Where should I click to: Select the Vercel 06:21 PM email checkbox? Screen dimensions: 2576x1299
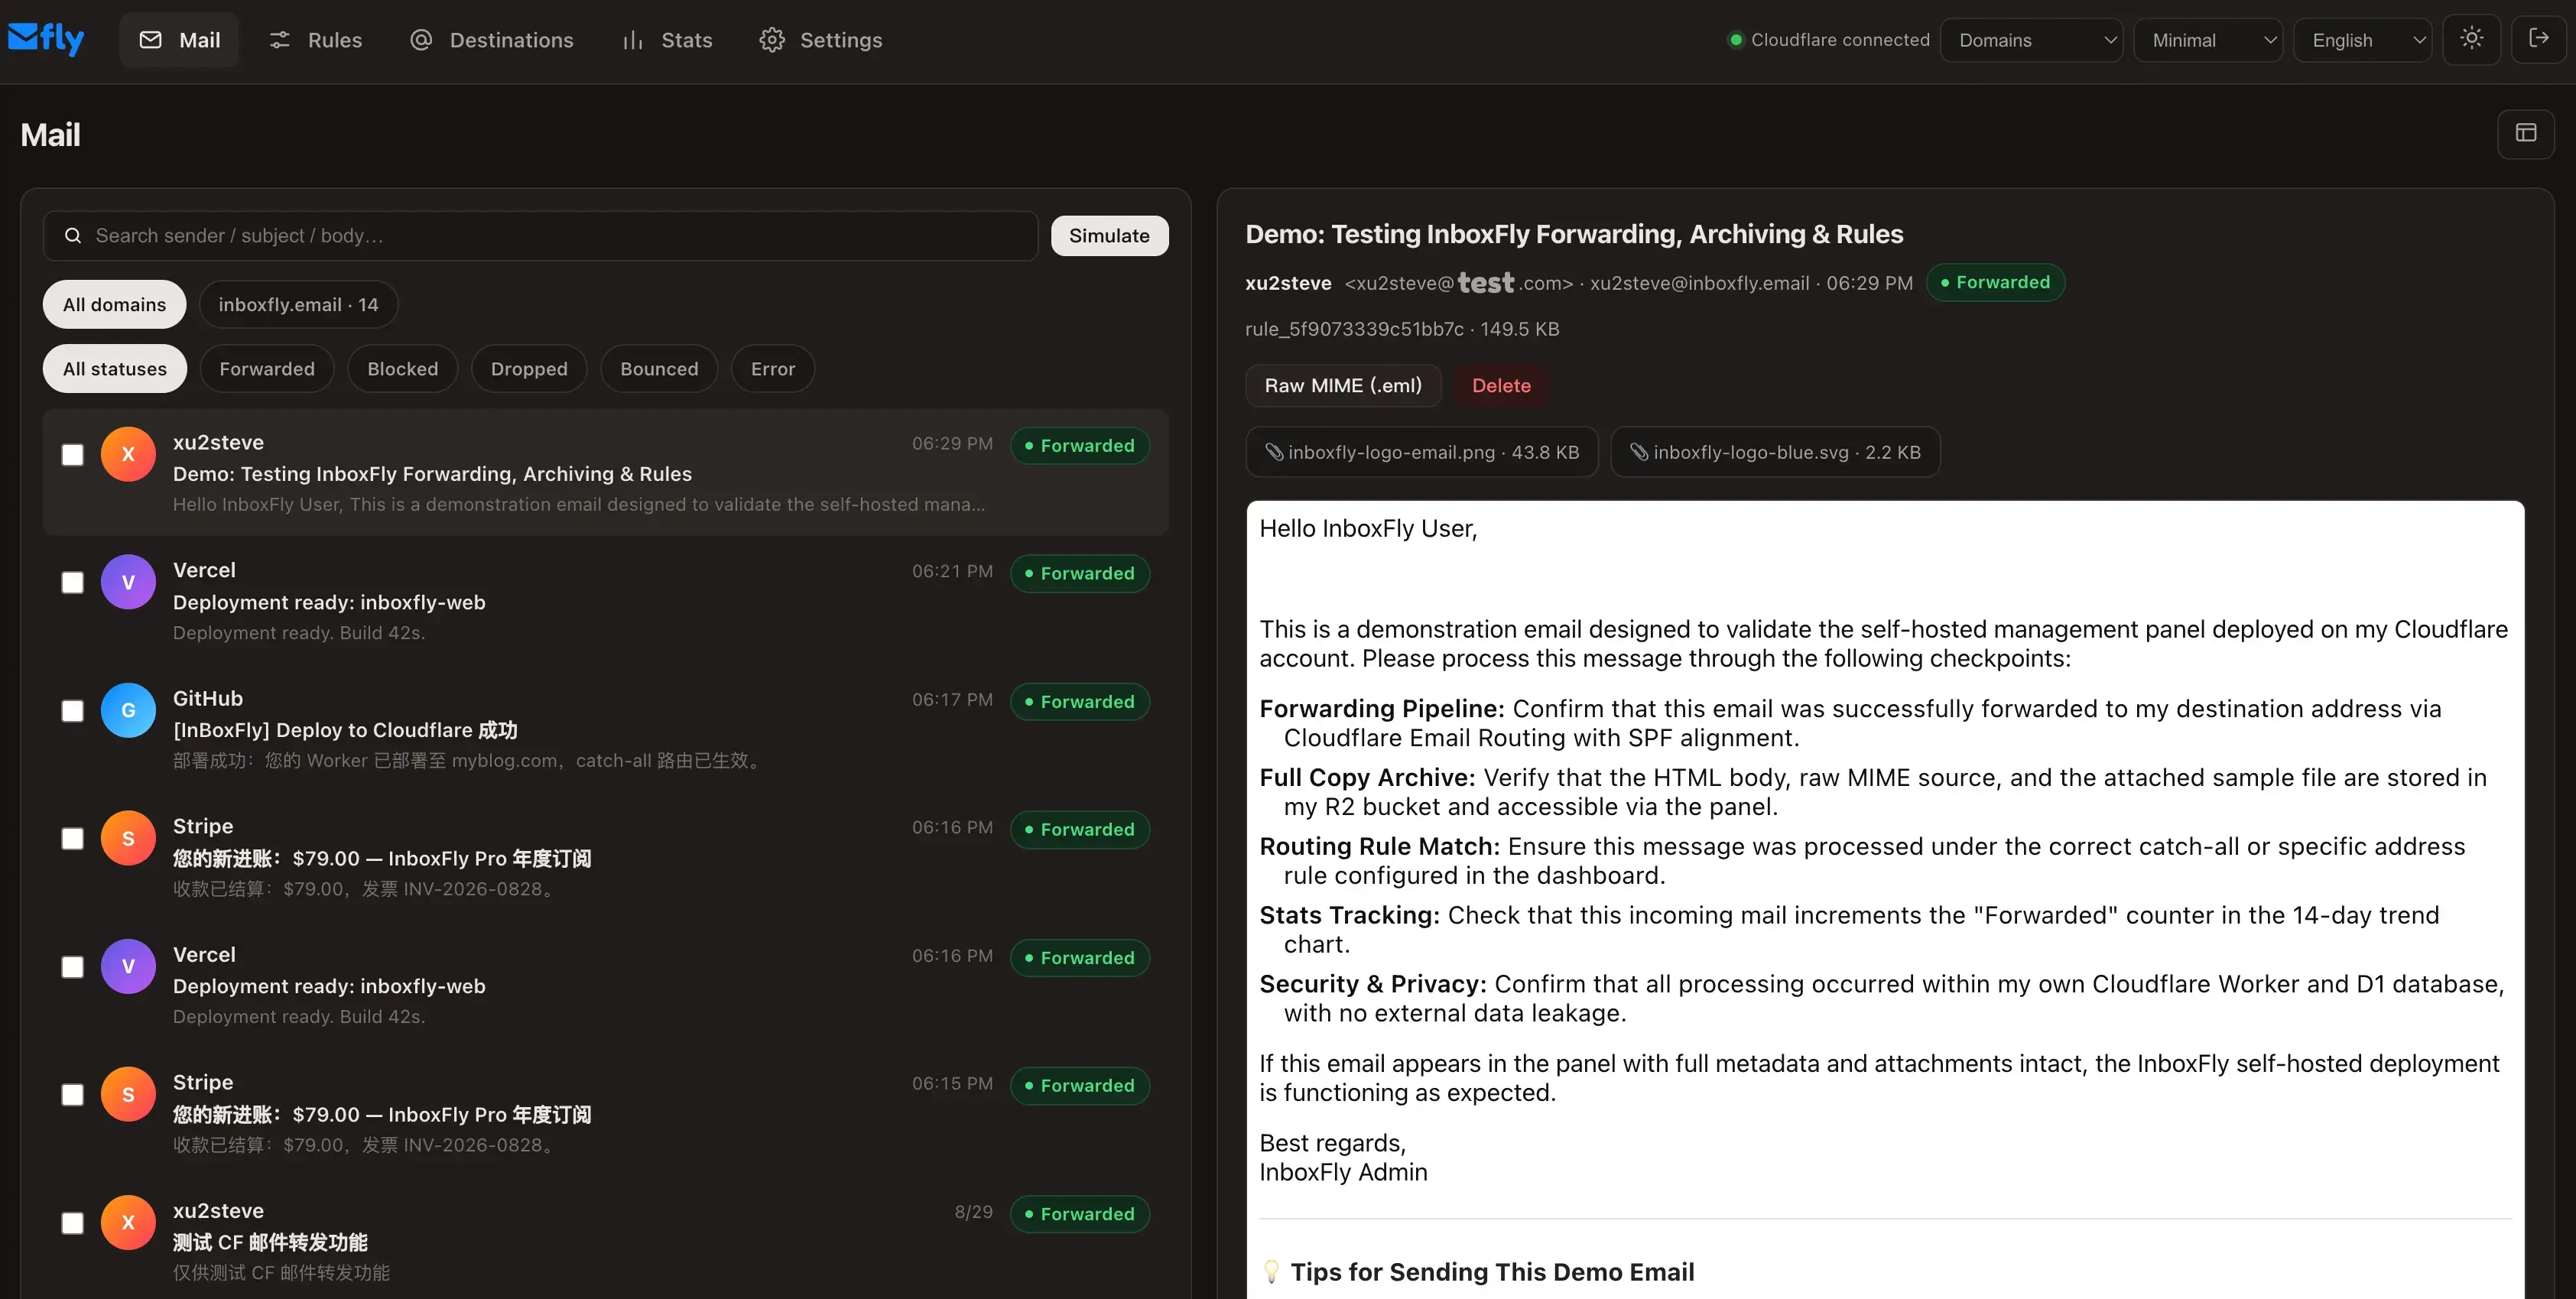coord(73,583)
